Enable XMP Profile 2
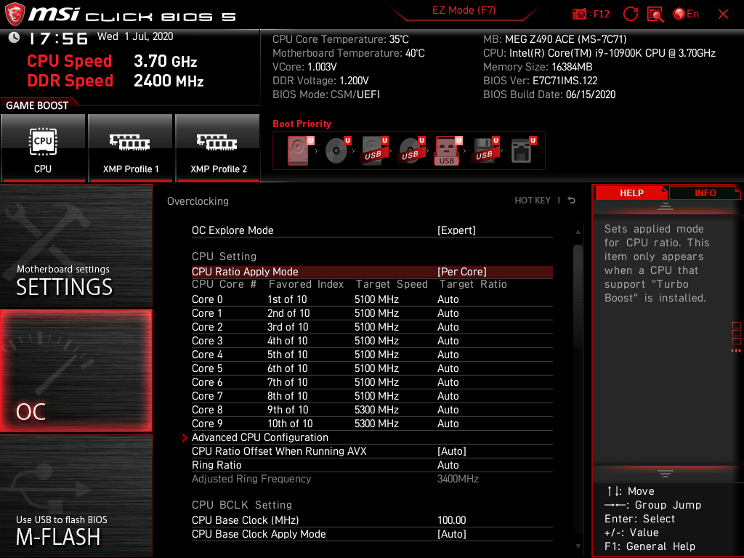This screenshot has height=558, width=744. (x=217, y=148)
